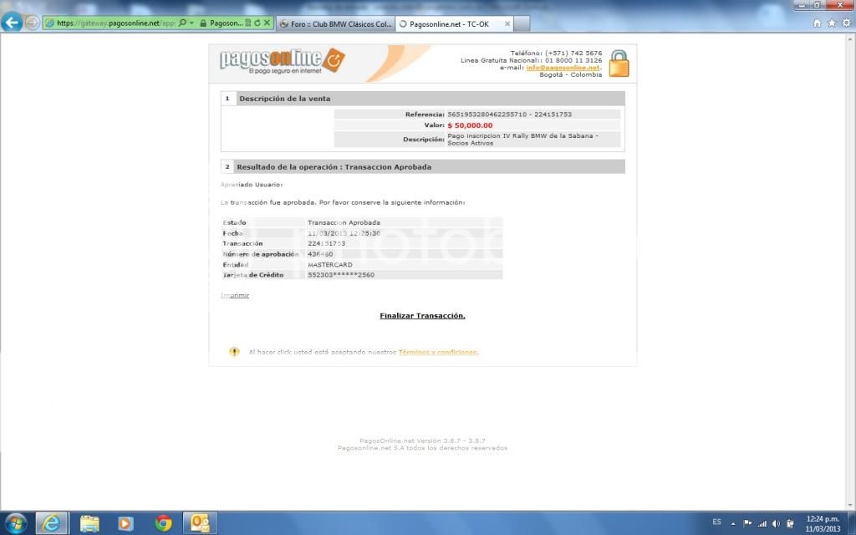Click the reference number 5651953280462255710 - 224151753
856x535 pixels.
coord(509,115)
